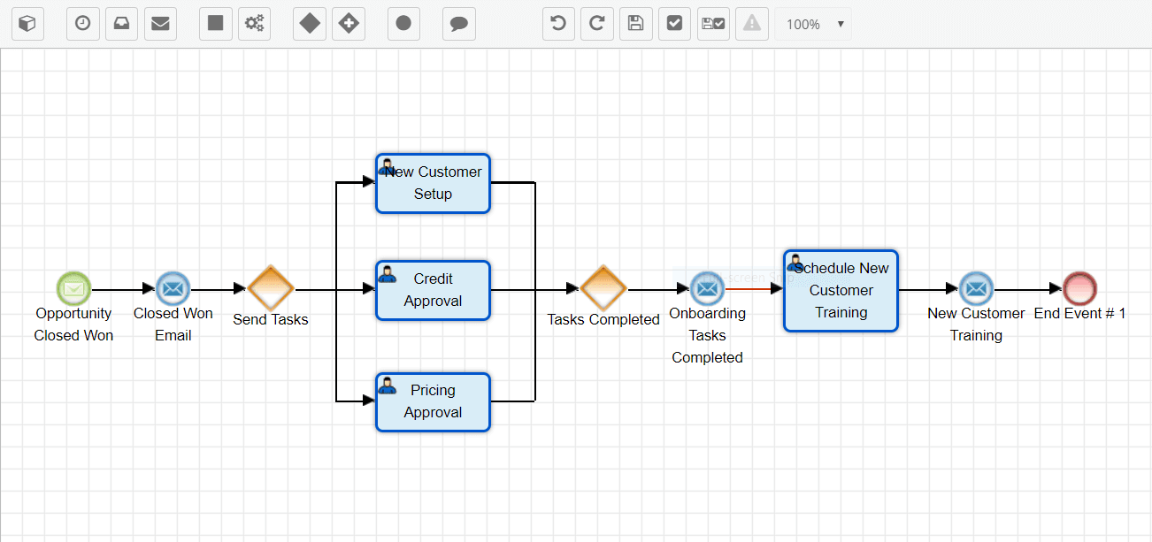Screen dimensions: 1152x542
Task: Select the square activity tool
Action: click(215, 24)
